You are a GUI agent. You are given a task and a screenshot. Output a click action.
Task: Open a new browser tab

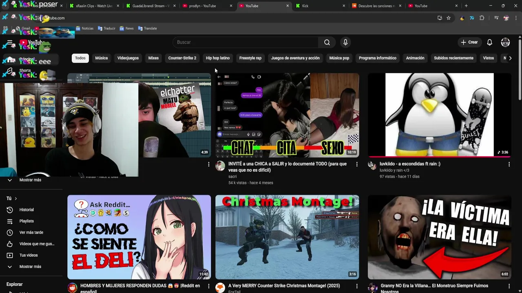coord(466,6)
